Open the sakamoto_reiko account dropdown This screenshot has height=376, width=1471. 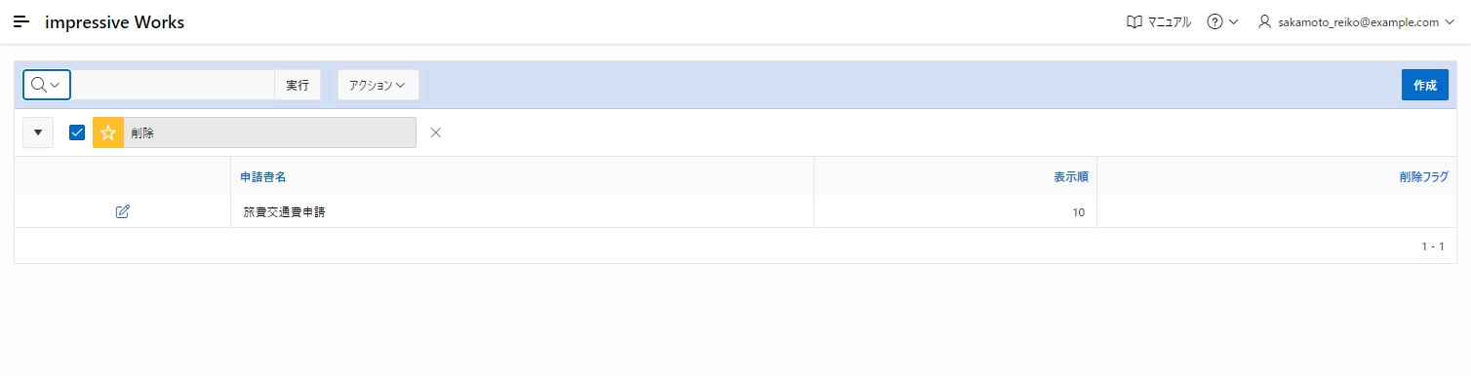pyautogui.click(x=1356, y=21)
